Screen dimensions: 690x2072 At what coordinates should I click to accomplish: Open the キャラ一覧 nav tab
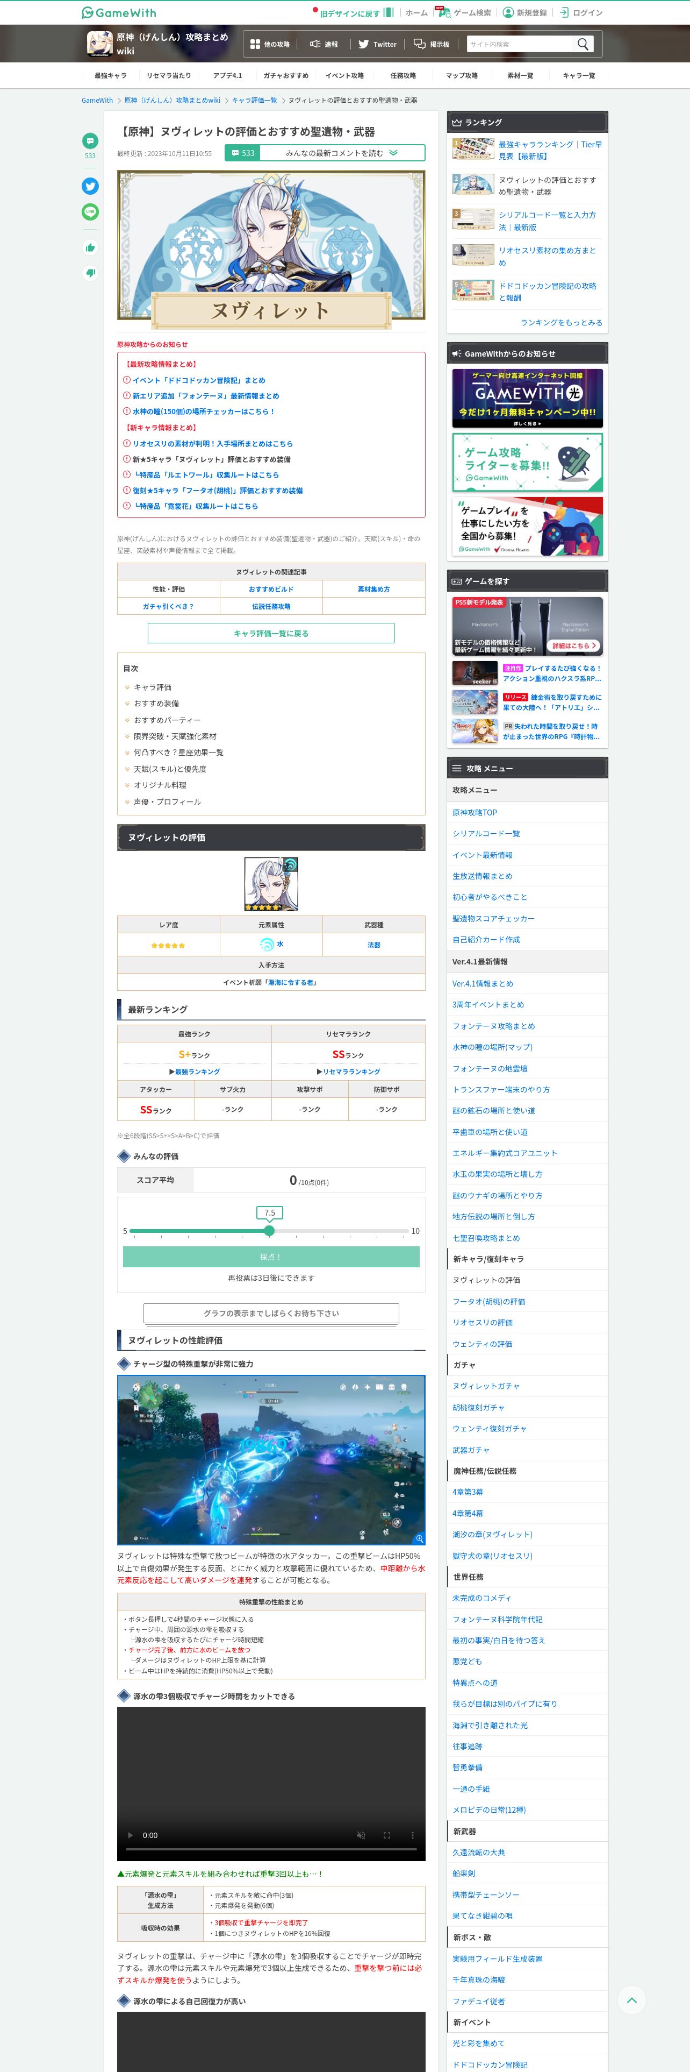pos(578,76)
